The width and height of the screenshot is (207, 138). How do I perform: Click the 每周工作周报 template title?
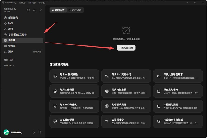67,90
